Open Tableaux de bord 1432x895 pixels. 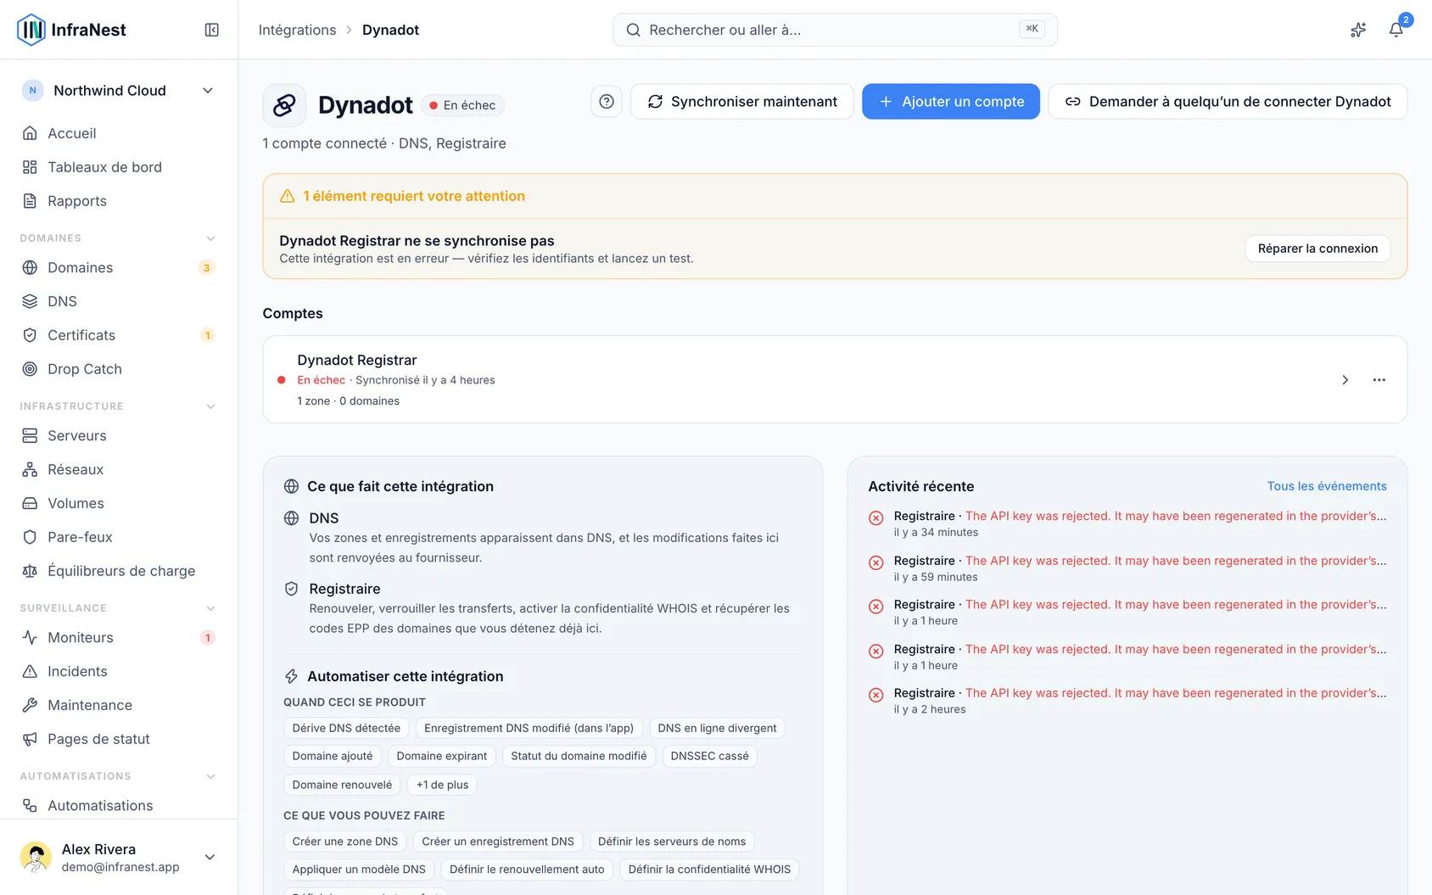click(x=119, y=167)
